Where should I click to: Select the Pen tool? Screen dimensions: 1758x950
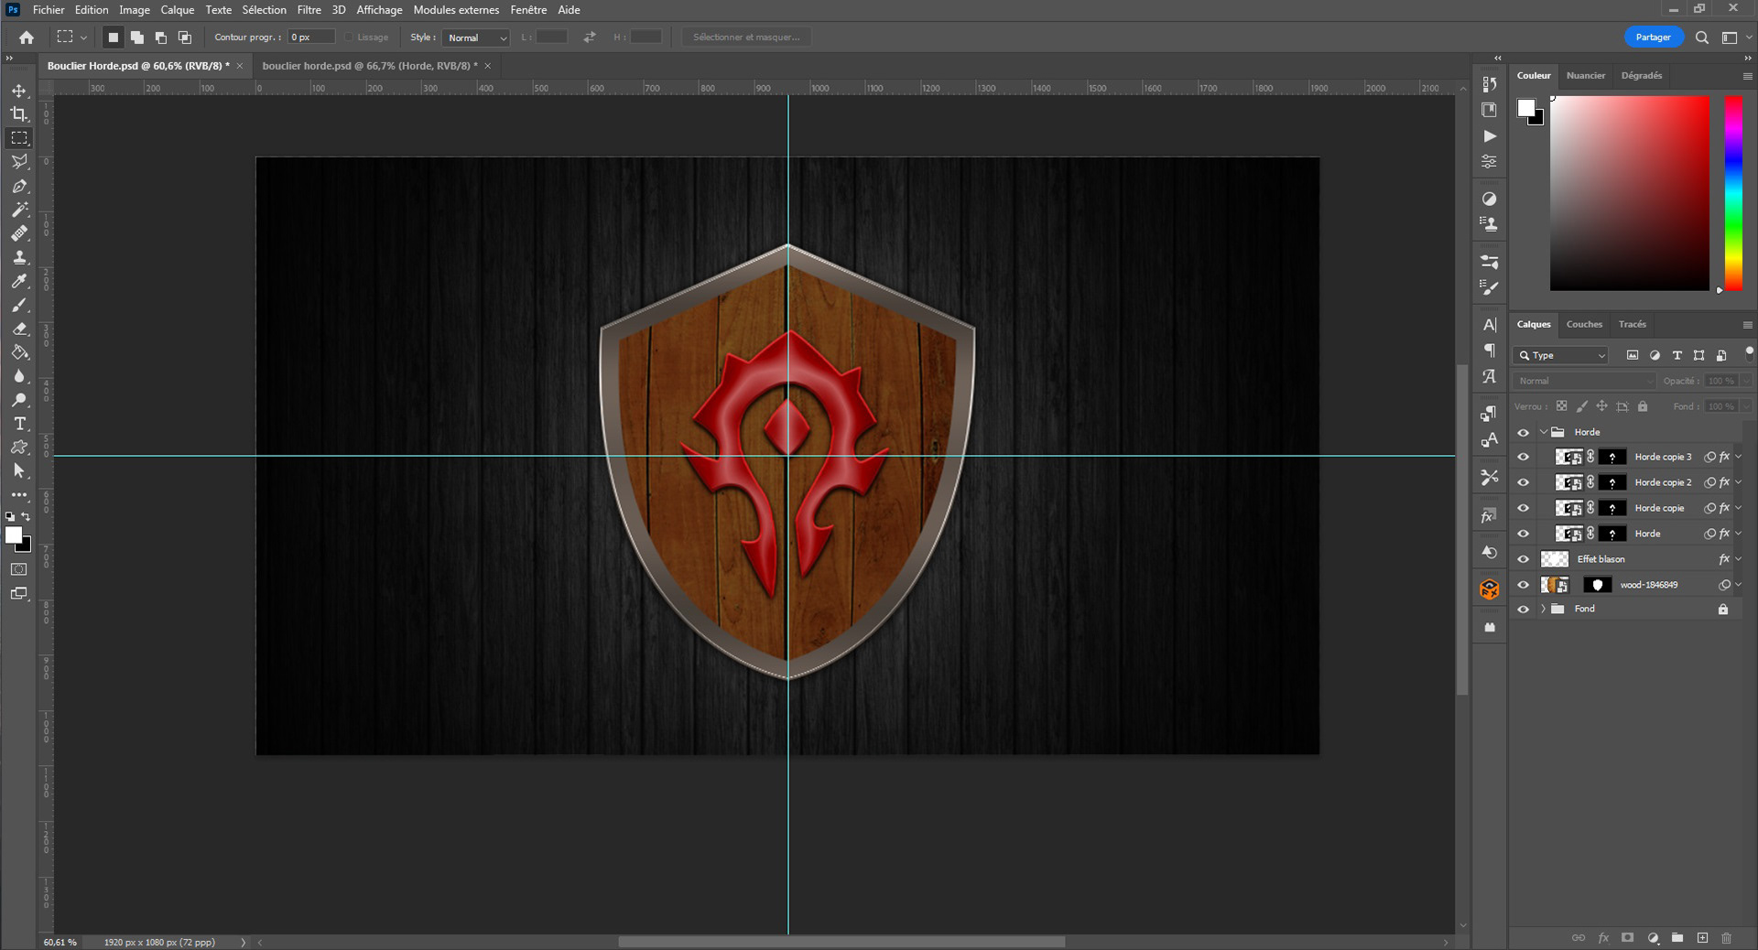19,186
